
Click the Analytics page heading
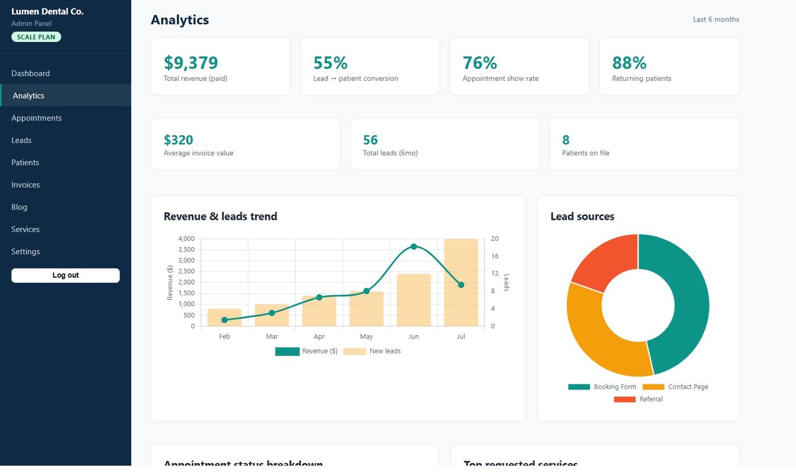point(180,20)
